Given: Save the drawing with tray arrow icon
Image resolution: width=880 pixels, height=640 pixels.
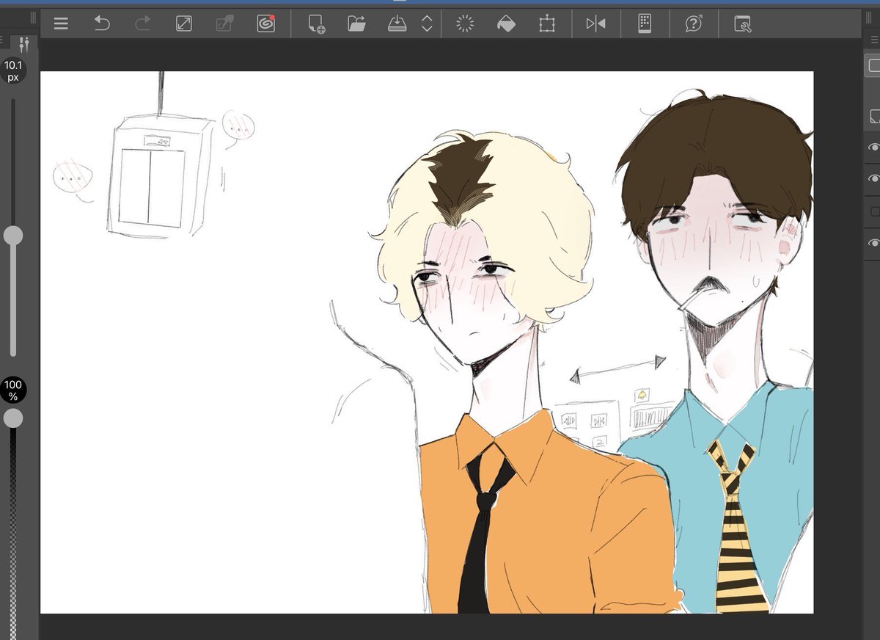Looking at the screenshot, I should pyautogui.click(x=397, y=23).
